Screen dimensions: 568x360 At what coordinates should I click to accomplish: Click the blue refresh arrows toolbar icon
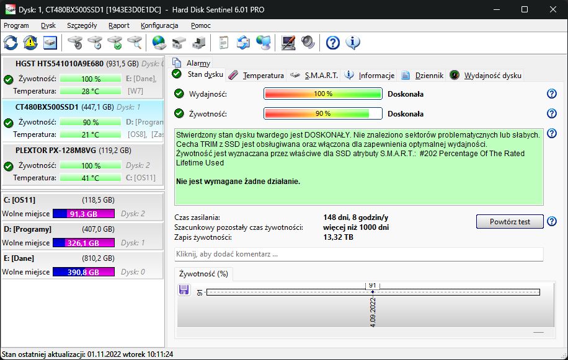coord(11,43)
